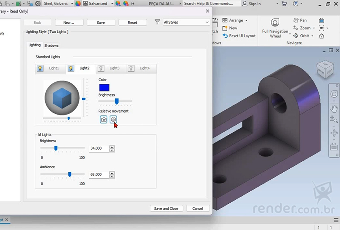Select the Light1 tab

(54, 69)
